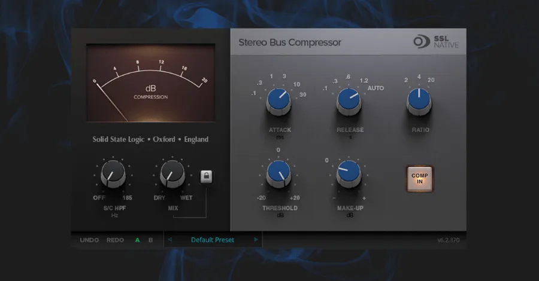539x281 pixels.
Task: Go to previous preset with left arrow
Action: pos(170,240)
